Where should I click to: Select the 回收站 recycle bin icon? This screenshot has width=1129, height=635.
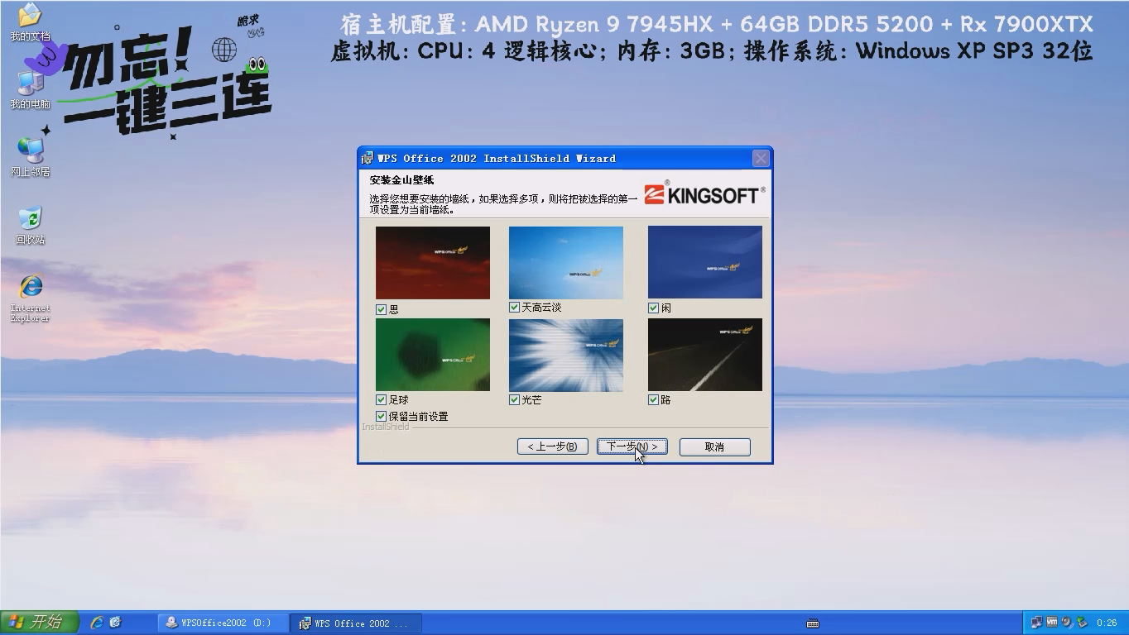[x=30, y=226]
